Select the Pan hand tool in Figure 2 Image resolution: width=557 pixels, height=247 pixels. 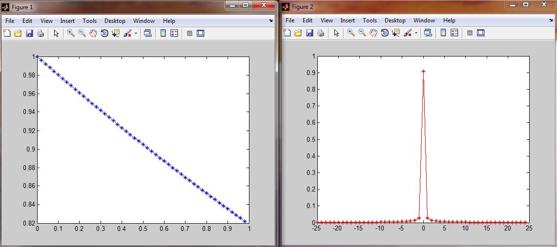(373, 33)
